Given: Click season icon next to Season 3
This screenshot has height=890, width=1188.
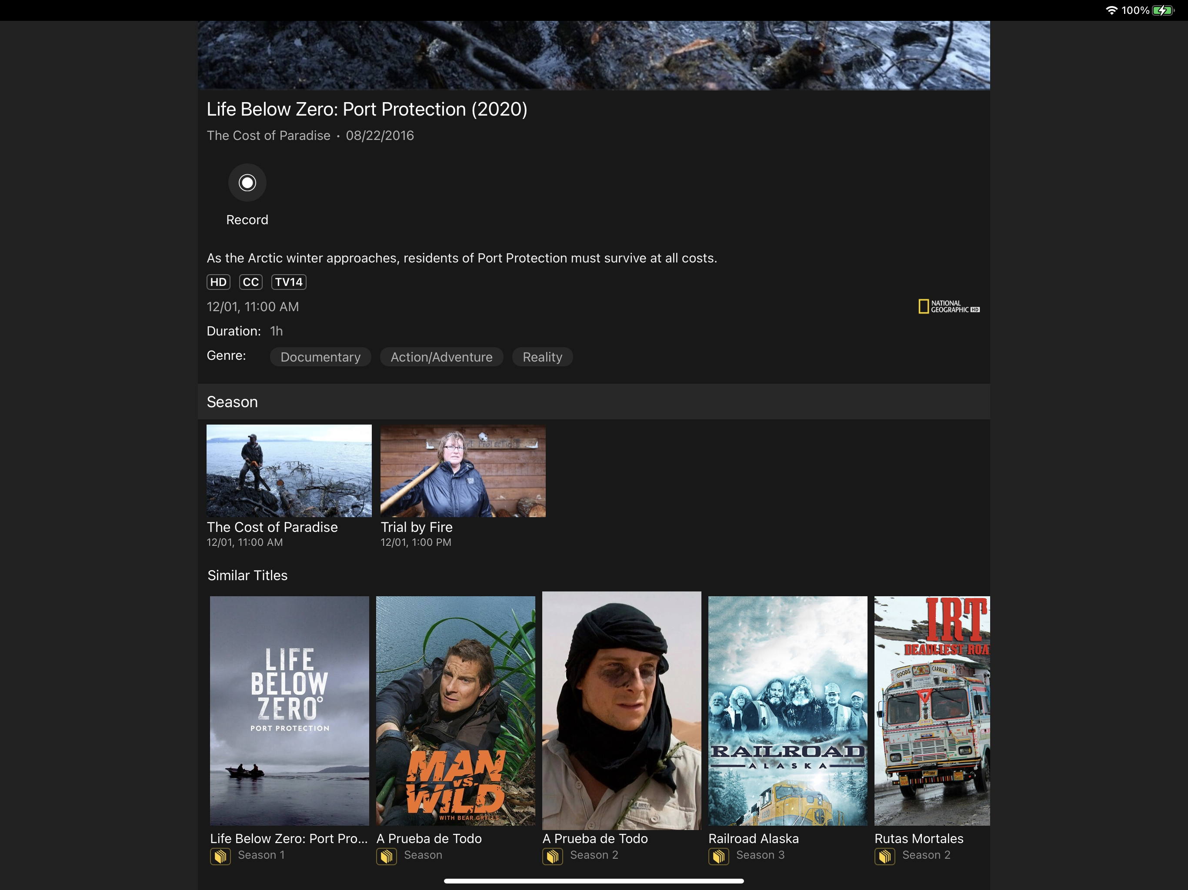Looking at the screenshot, I should 719,856.
